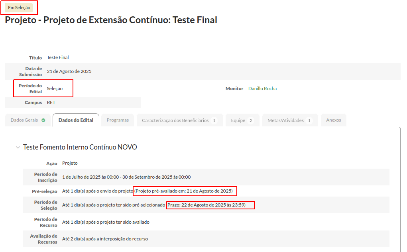Switch to the Anexos tab
This screenshot has height=252, width=407.
click(x=333, y=120)
